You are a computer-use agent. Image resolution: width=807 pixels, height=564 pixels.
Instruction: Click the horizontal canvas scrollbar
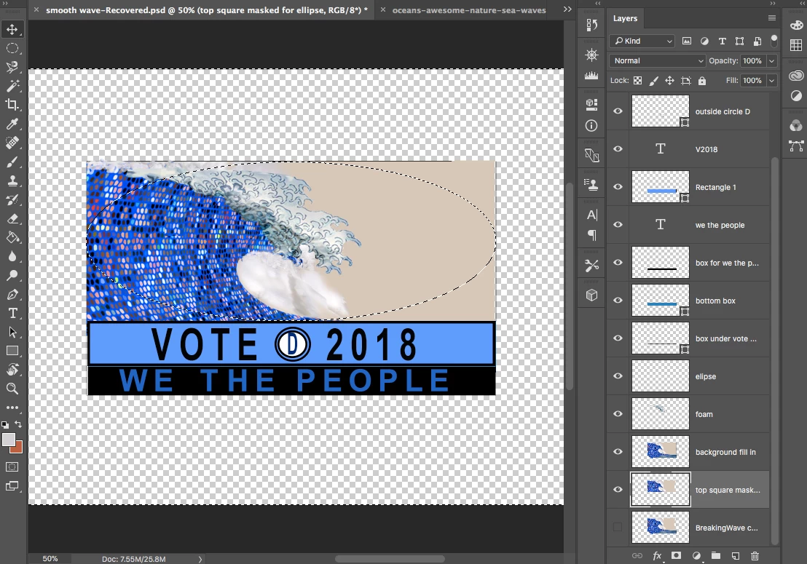390,559
